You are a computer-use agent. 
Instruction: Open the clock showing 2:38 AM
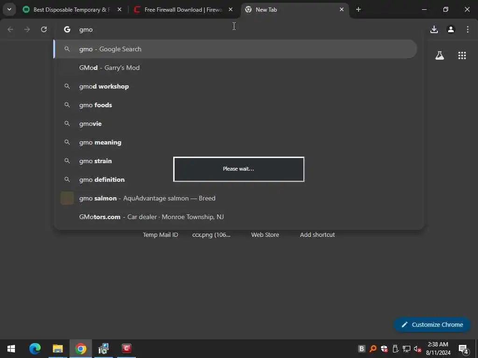pos(438,349)
